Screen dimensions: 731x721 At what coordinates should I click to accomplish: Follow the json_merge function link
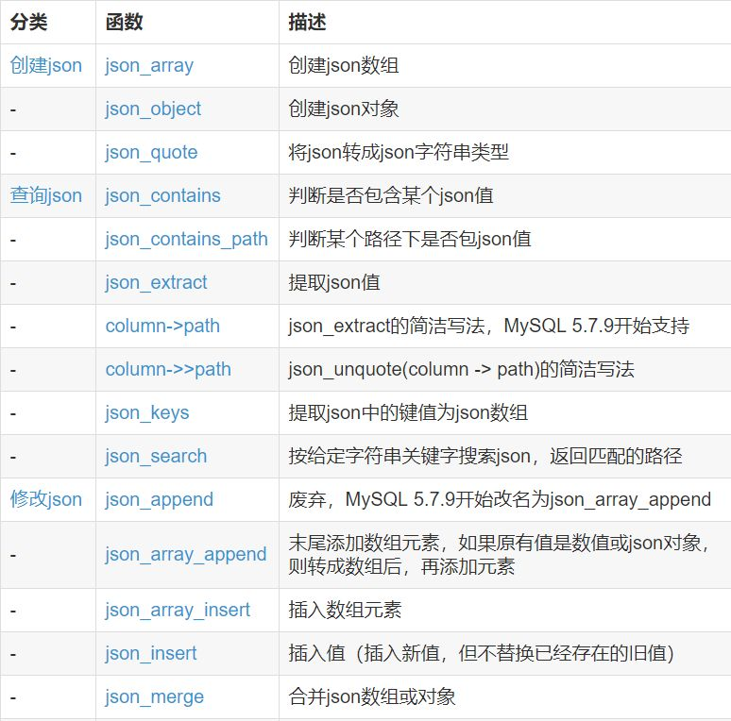click(155, 696)
